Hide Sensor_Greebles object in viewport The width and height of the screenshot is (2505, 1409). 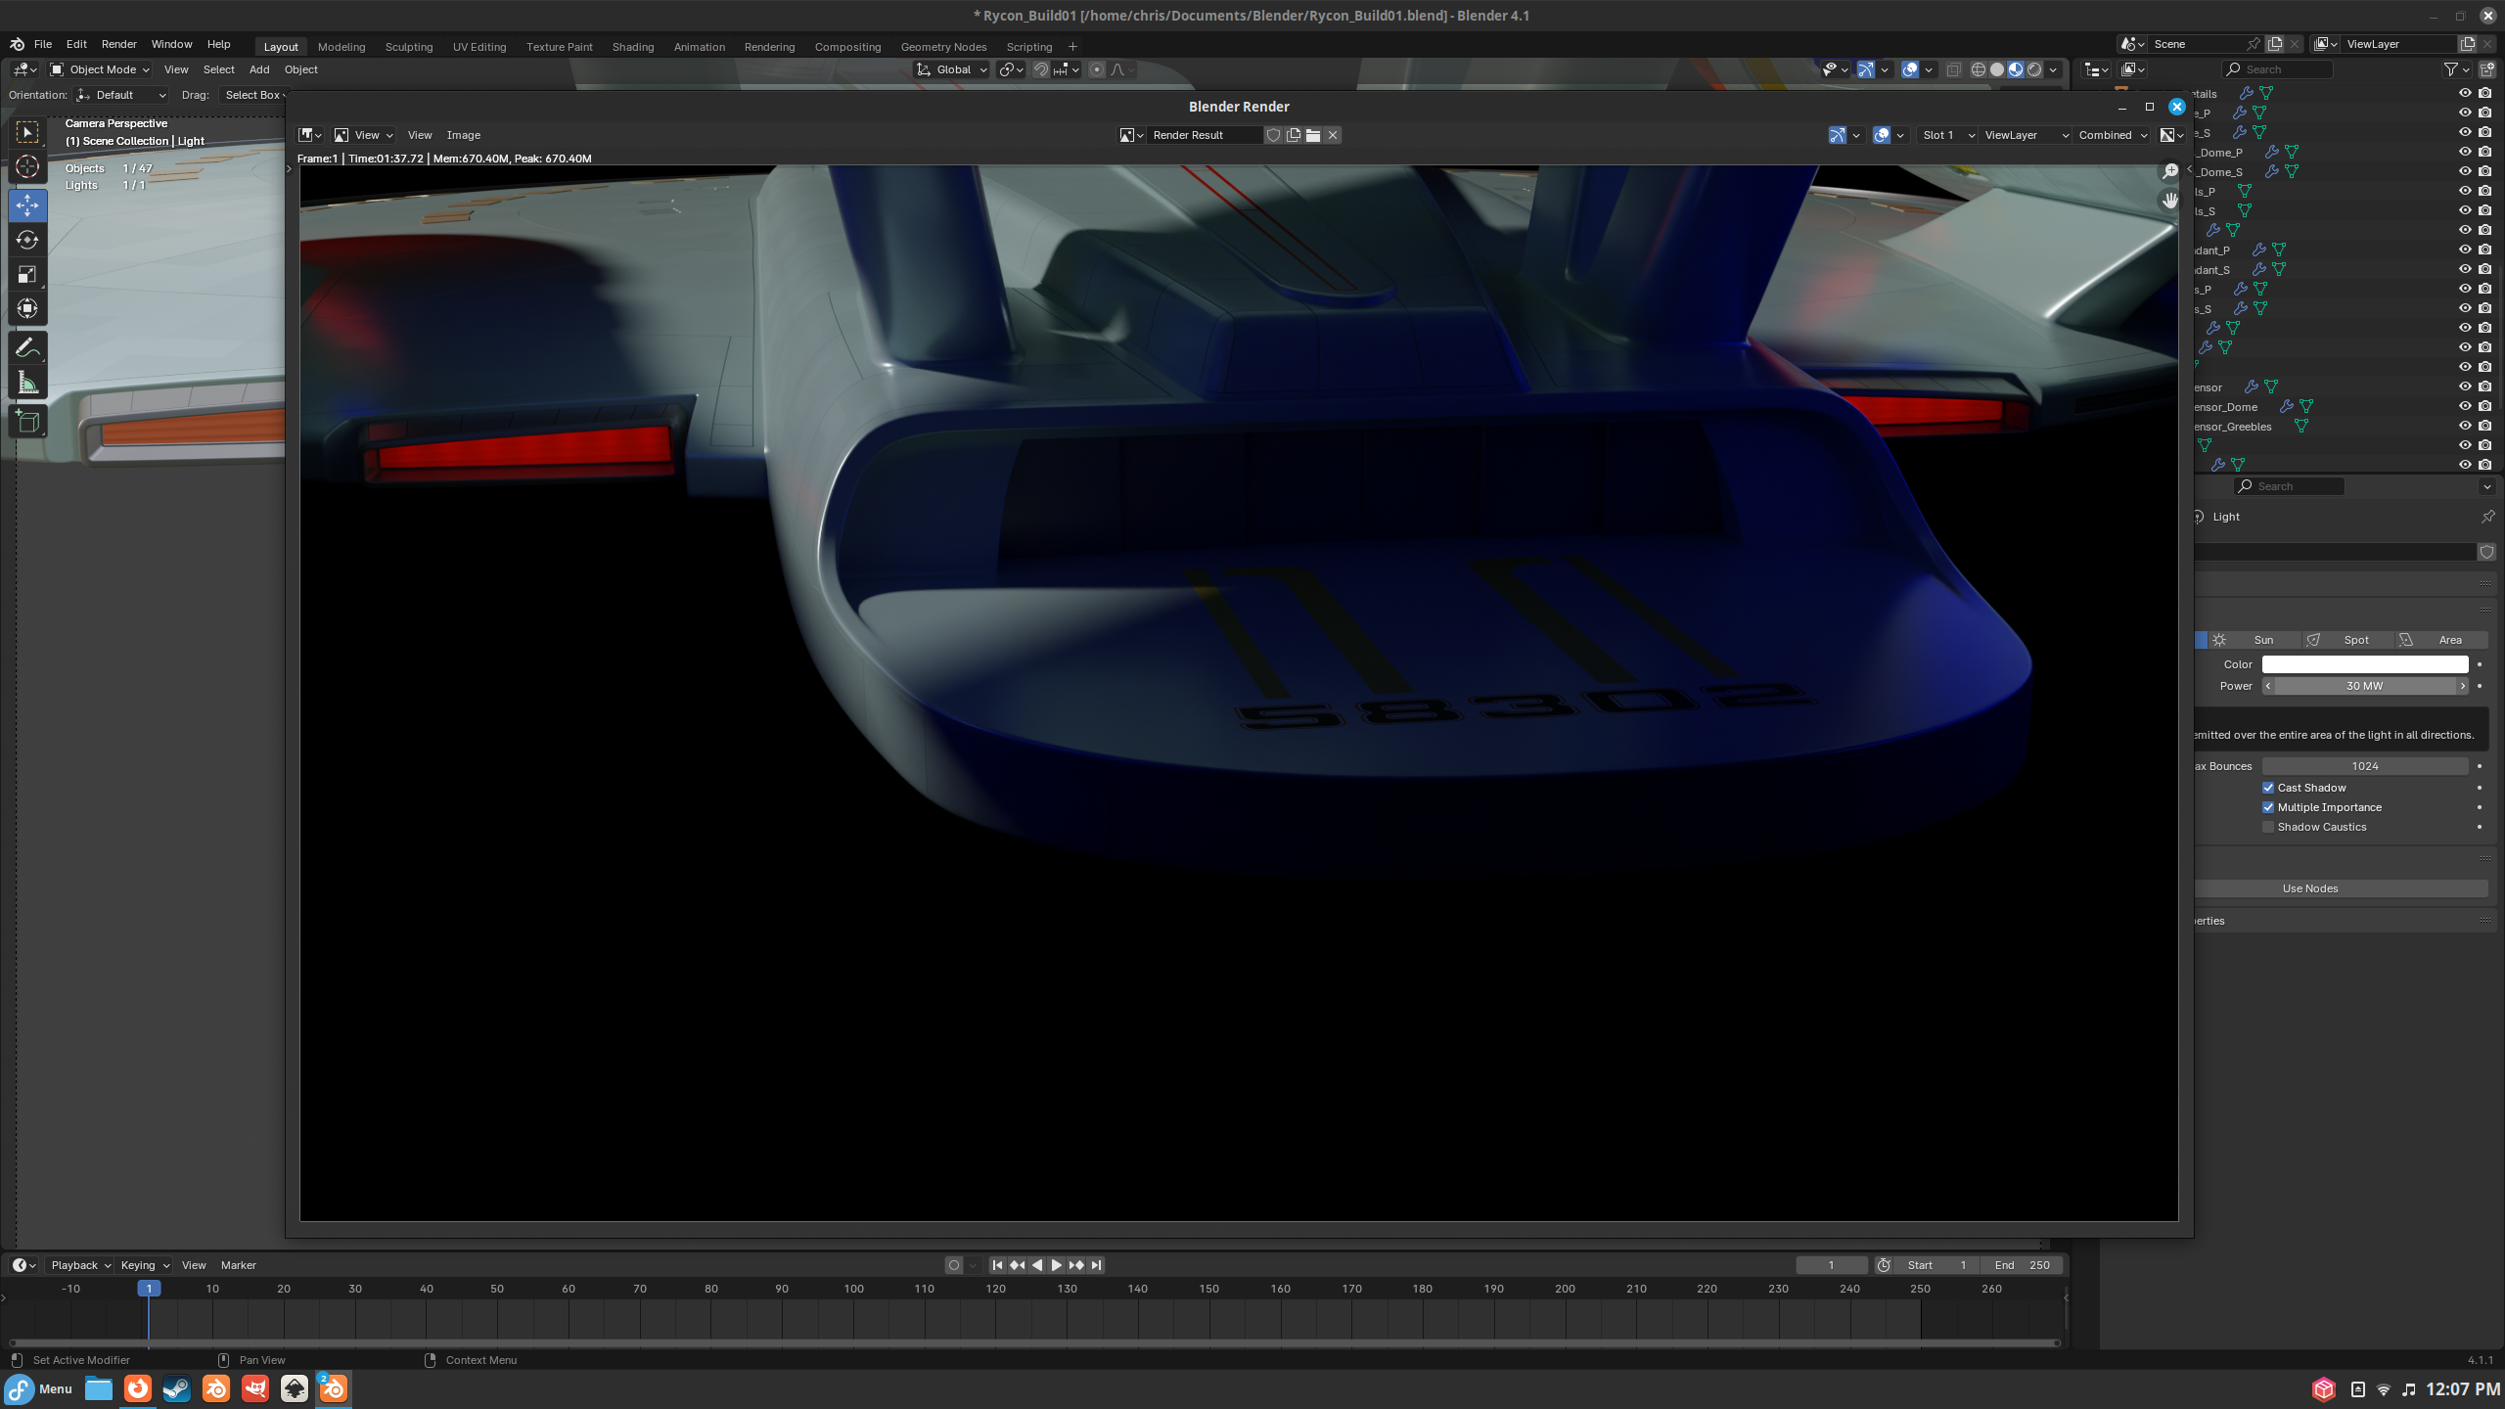[2466, 426]
